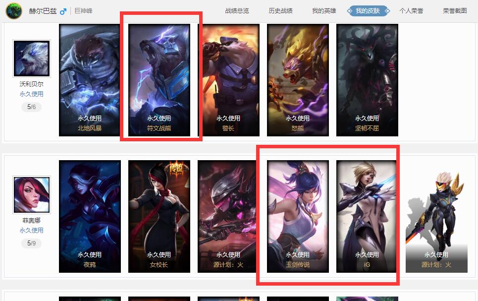Select the 菲奥娜 champion portrait
The image size is (478, 301).
(x=32, y=194)
